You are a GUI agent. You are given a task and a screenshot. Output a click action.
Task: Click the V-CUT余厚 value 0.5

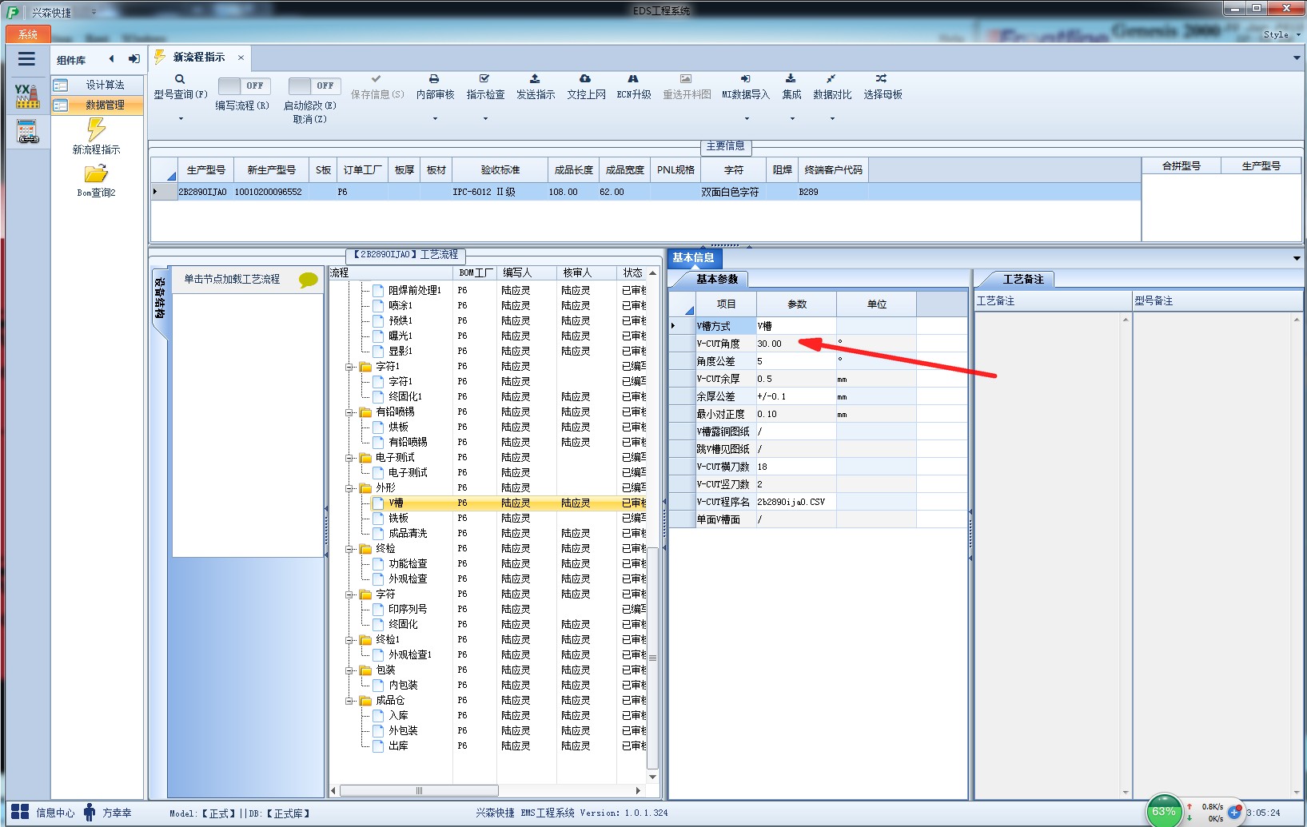point(796,379)
